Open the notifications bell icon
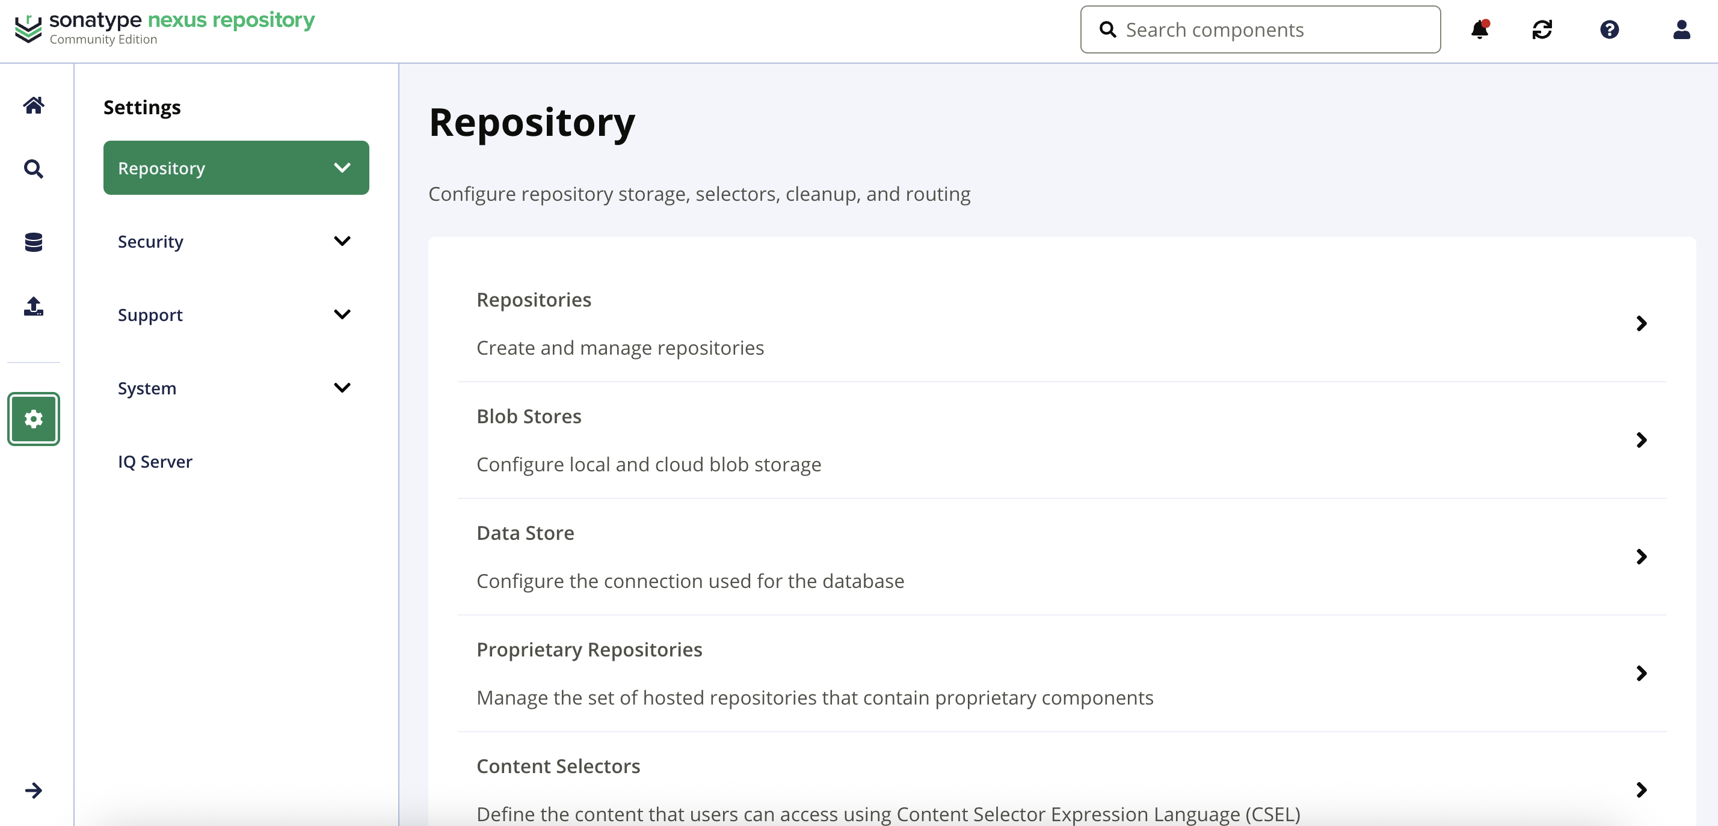Screen dimensions: 1718x826 1479,30
